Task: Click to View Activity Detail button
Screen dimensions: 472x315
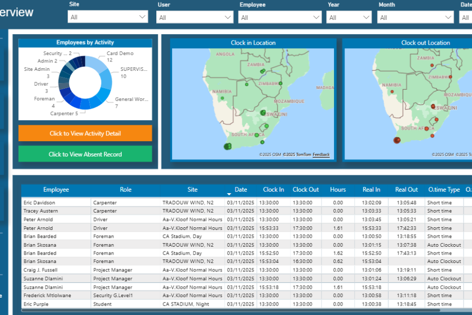Action: pos(85,133)
